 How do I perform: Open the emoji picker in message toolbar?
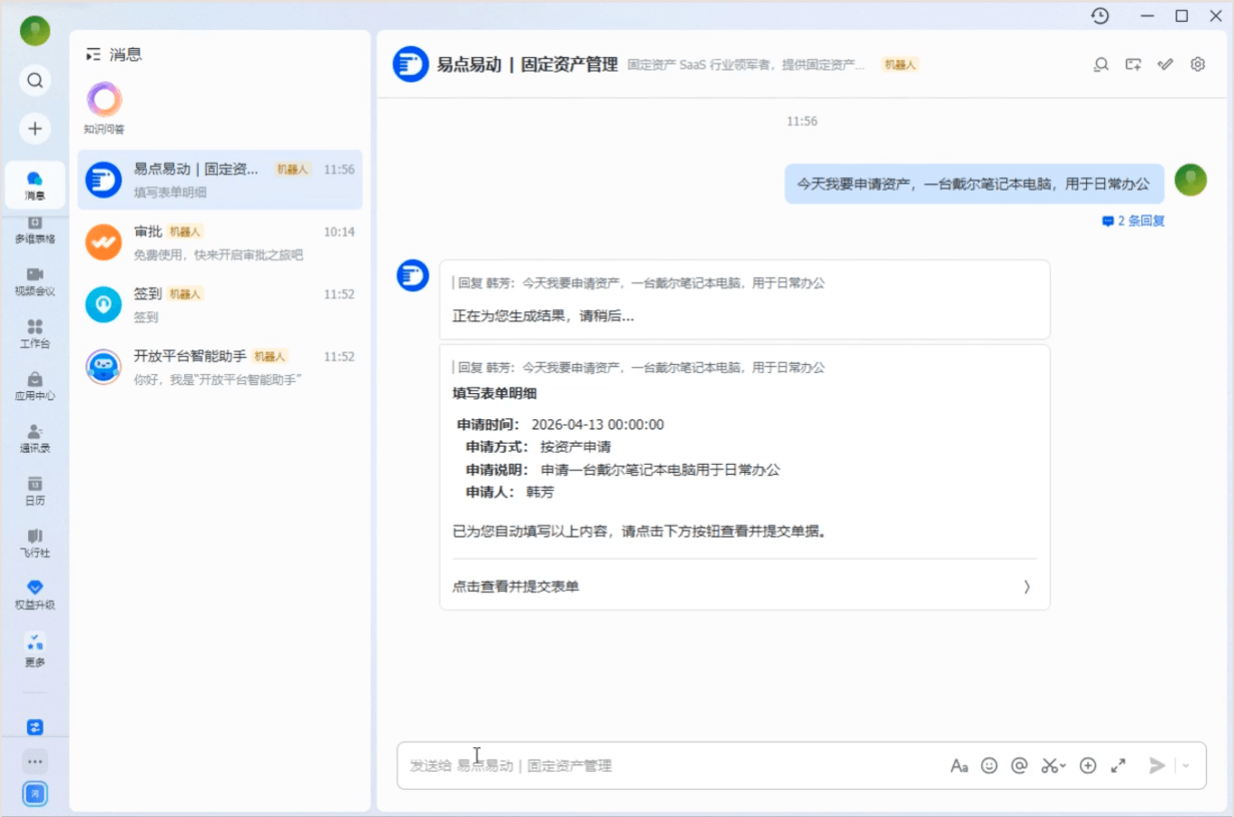[x=990, y=765]
